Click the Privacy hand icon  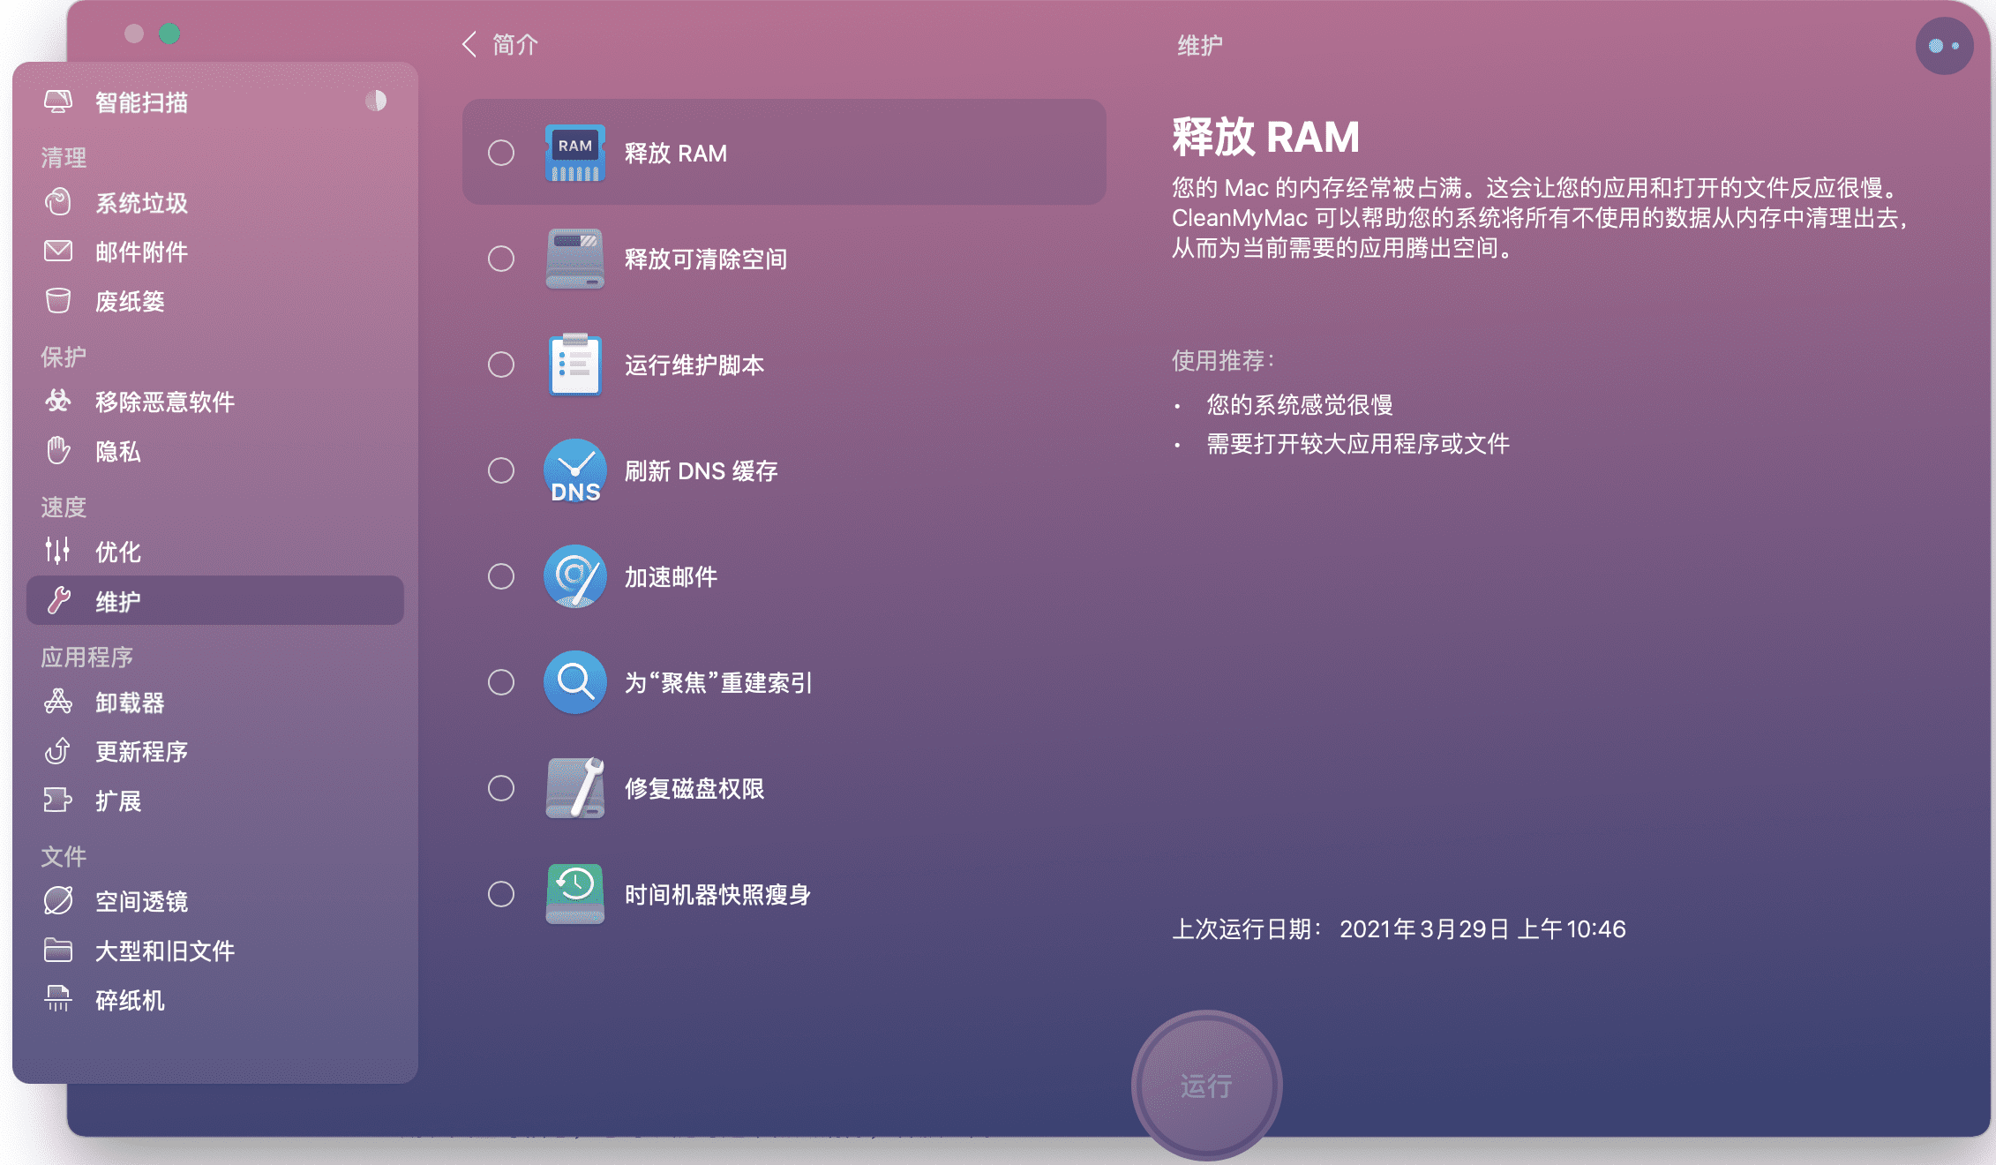click(x=58, y=451)
